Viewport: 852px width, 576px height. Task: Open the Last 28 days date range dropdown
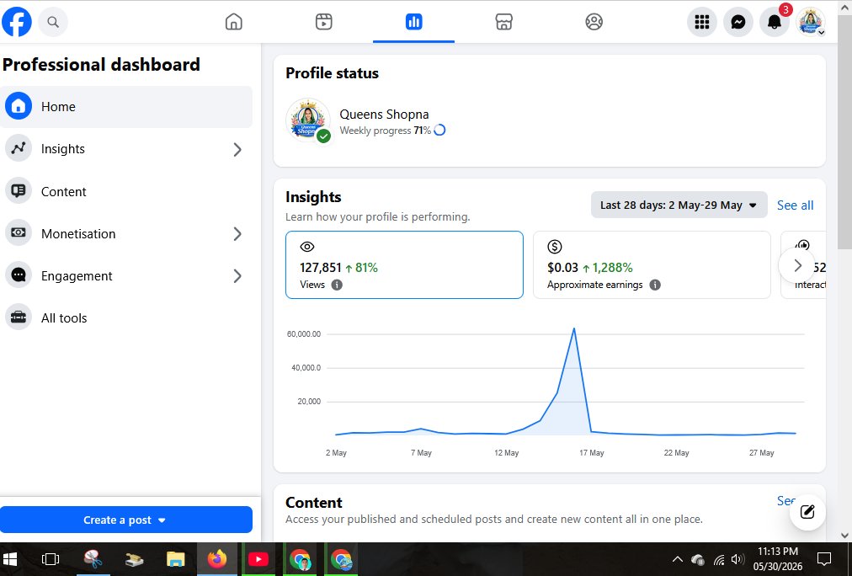point(679,205)
